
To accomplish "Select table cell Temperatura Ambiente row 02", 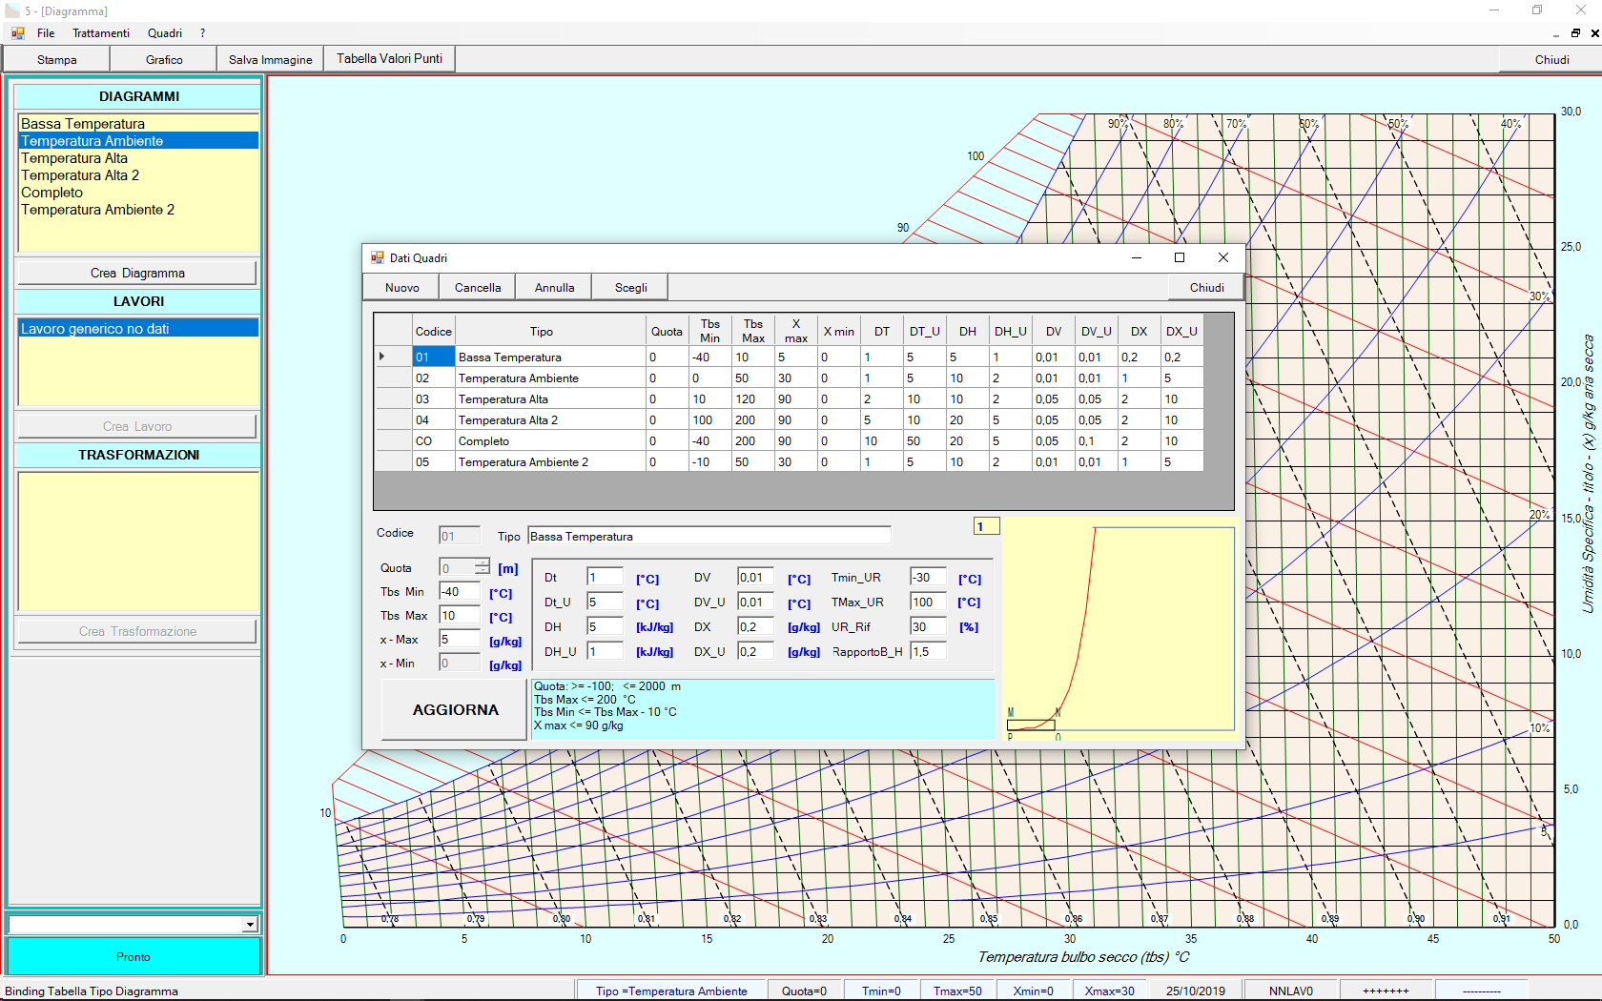I will coord(550,378).
